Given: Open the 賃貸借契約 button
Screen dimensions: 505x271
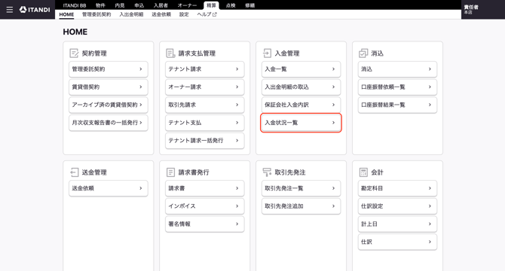Looking at the screenshot, I should coord(109,87).
